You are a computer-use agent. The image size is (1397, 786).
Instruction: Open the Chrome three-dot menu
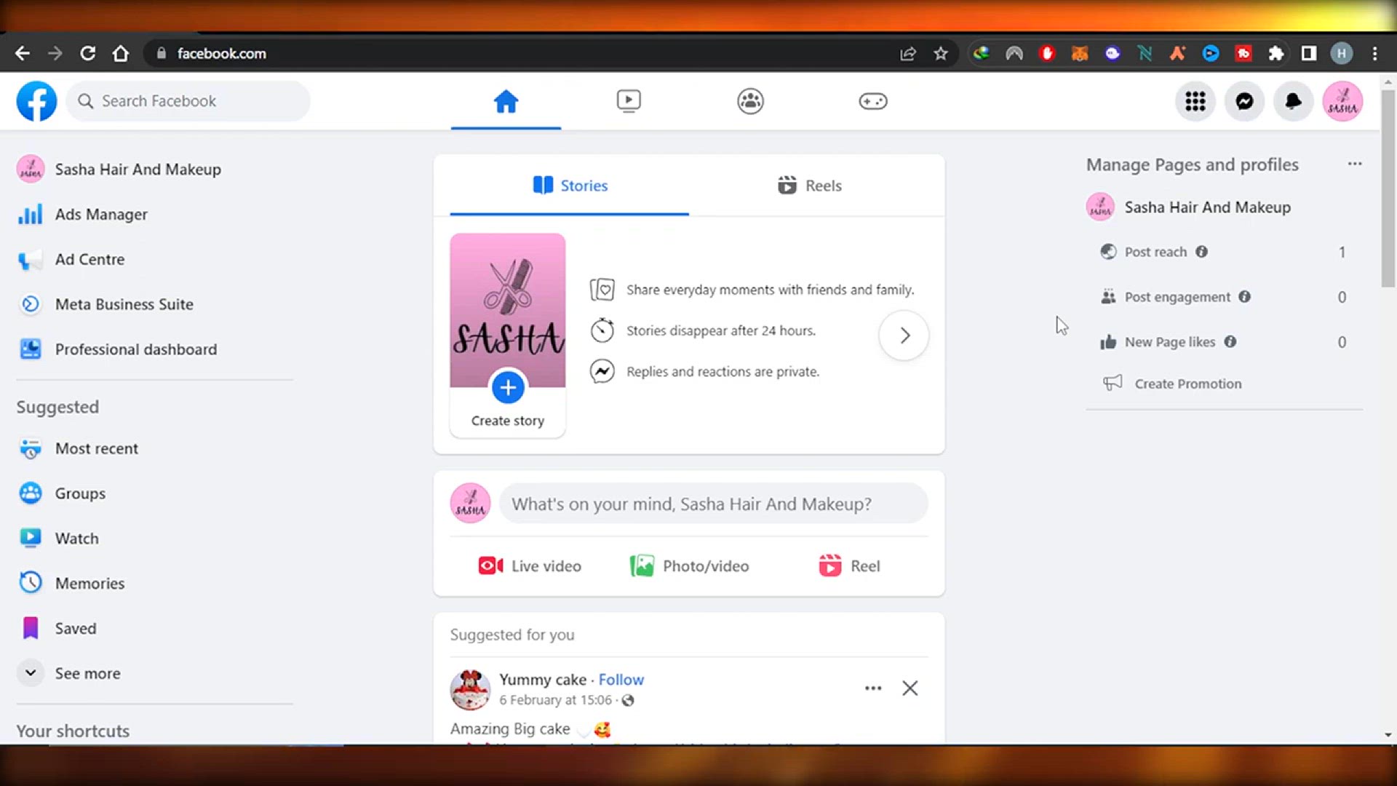click(1374, 53)
